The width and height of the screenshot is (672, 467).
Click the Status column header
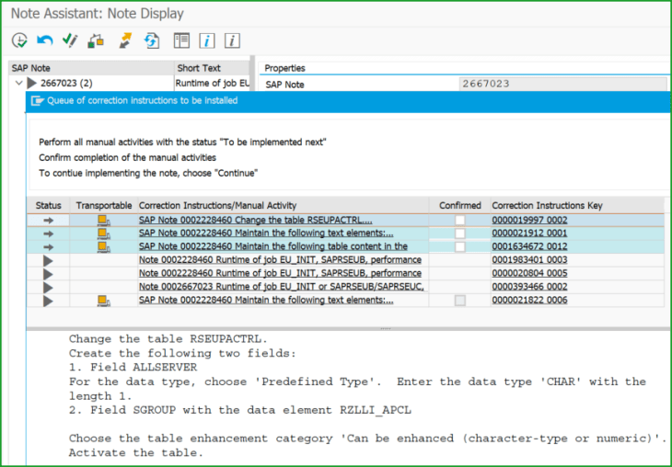49,206
